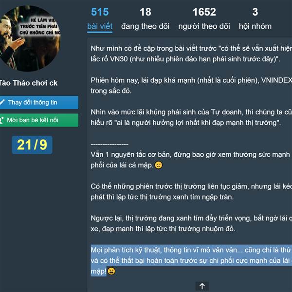Click the sad face emoji after 'cá mập.'
This screenshot has height=292, width=292.
(x=159, y=165)
